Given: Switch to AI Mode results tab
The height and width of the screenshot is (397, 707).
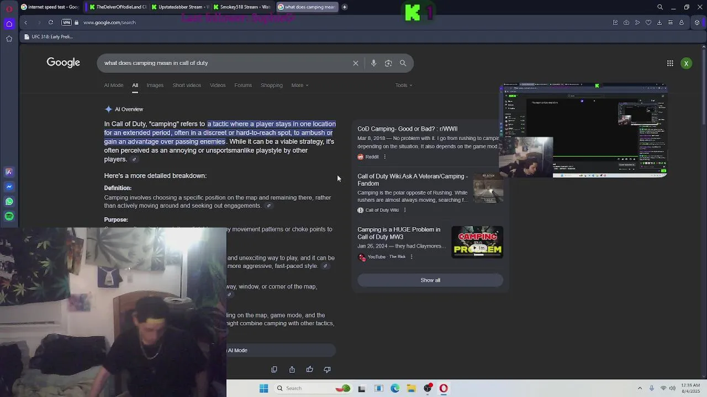Looking at the screenshot, I should 114,85.
